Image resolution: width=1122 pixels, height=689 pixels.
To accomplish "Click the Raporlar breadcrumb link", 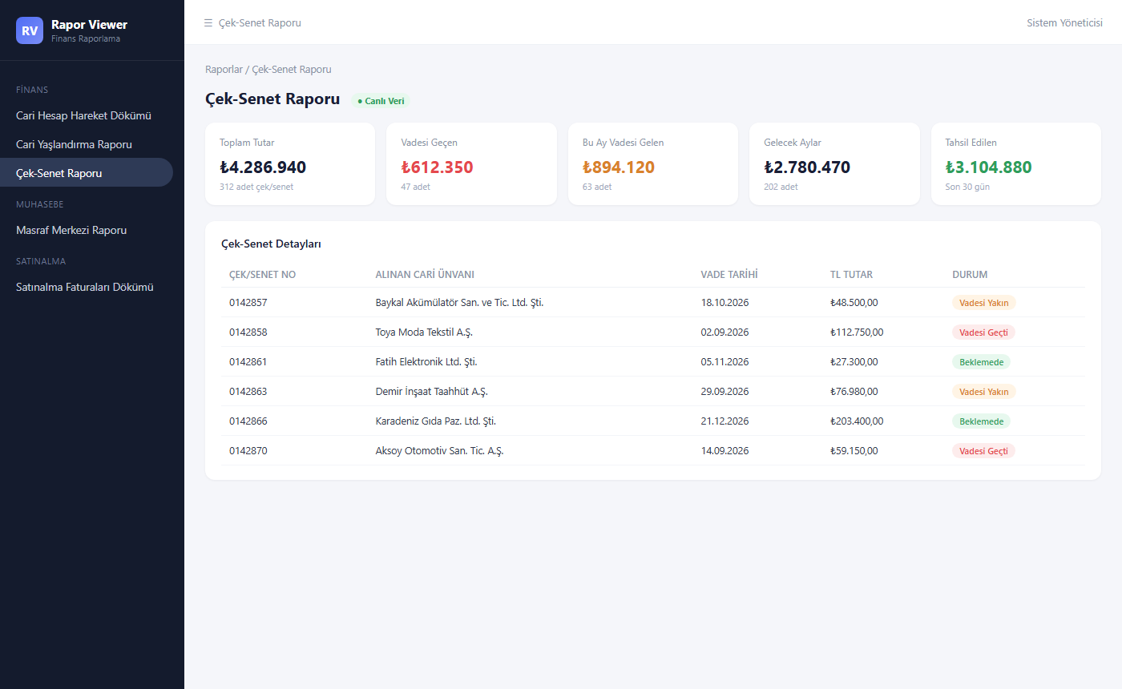I will pos(224,70).
